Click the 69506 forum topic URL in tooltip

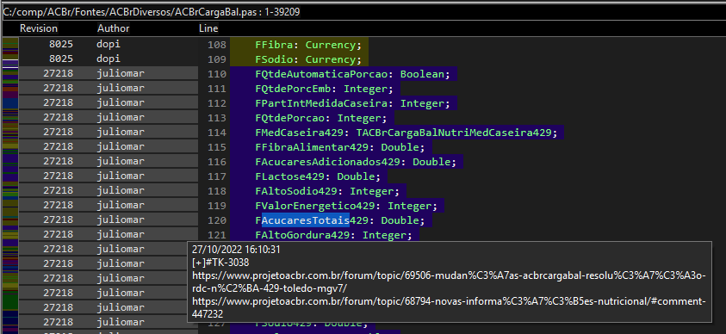[x=449, y=281]
